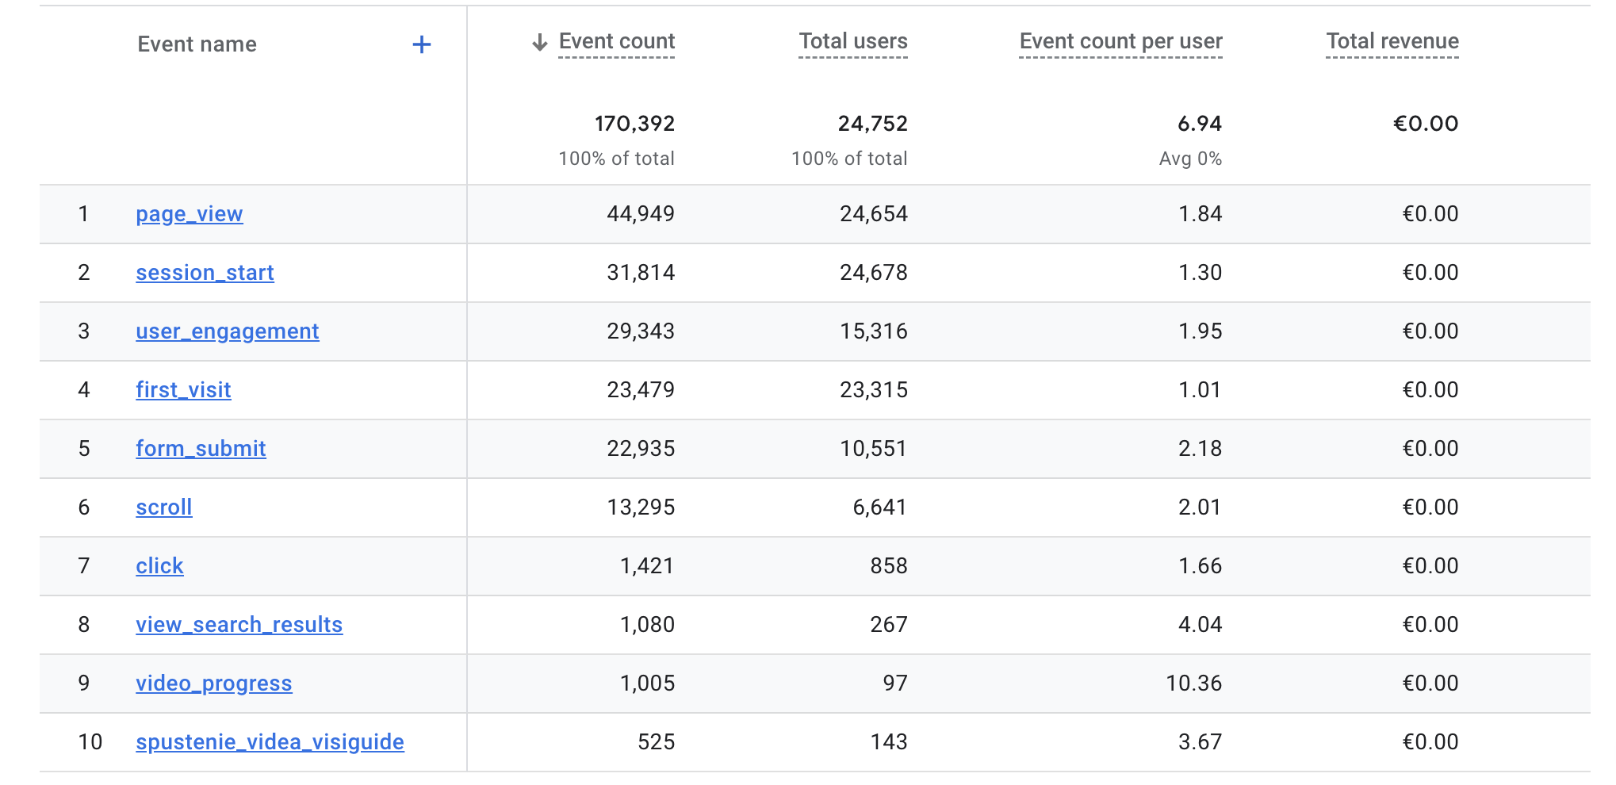Open the page_view event link
Screen dimensions: 1616x785
tap(189, 214)
